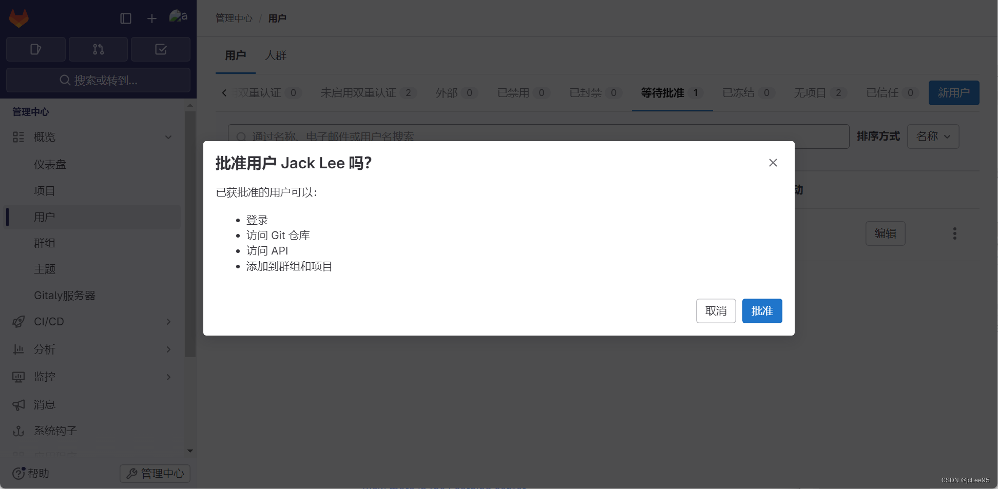Switch to the 用户 tab
The image size is (998, 489).
[236, 55]
